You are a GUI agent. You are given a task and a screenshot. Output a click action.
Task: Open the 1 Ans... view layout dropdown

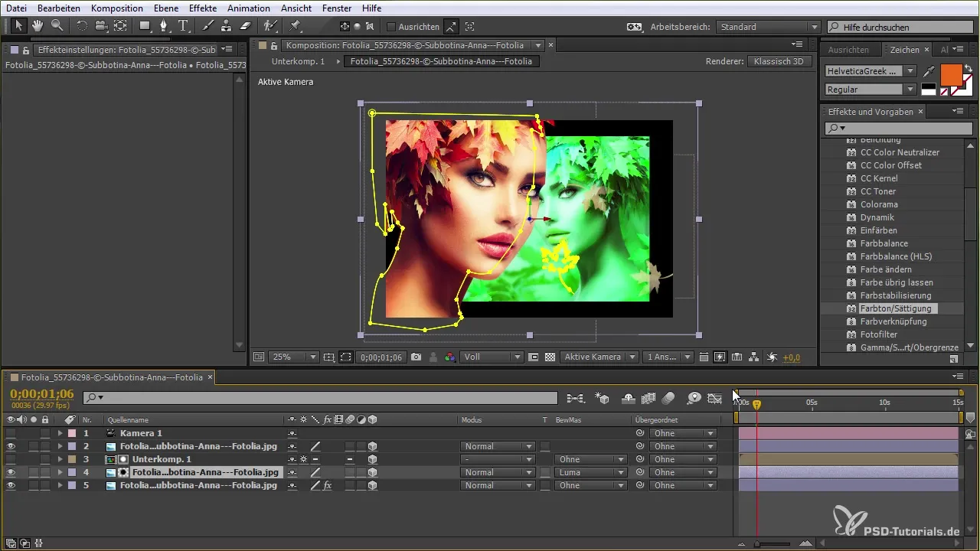coord(668,357)
